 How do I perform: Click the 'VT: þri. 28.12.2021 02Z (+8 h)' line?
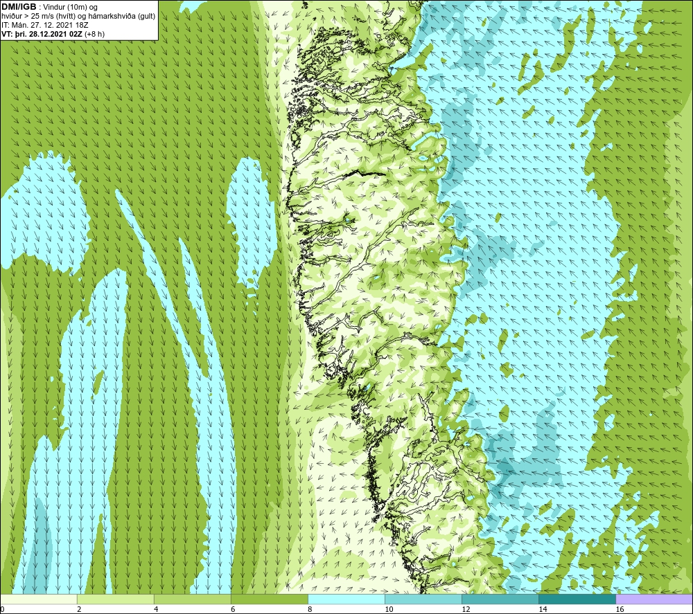pos(53,34)
